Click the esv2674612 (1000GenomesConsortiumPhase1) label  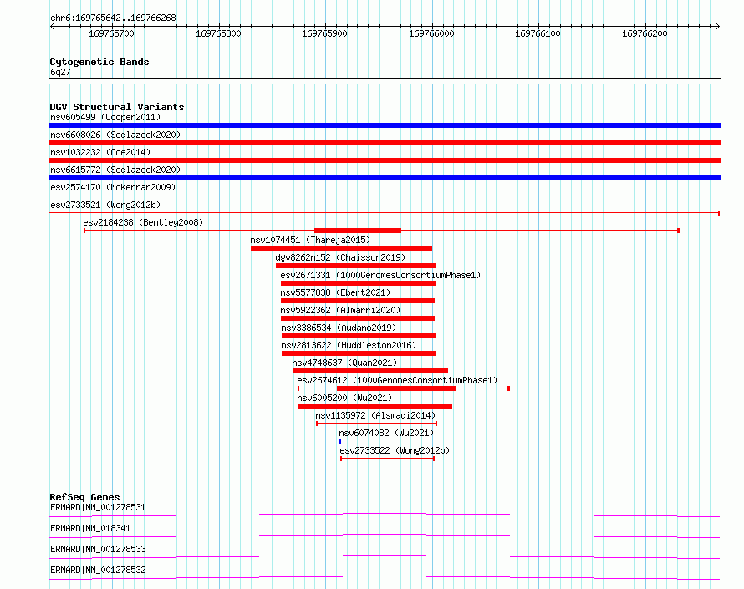coord(397,380)
